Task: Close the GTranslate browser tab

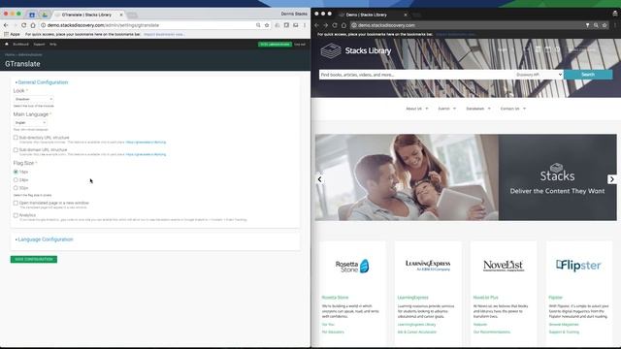Action: coord(121,15)
